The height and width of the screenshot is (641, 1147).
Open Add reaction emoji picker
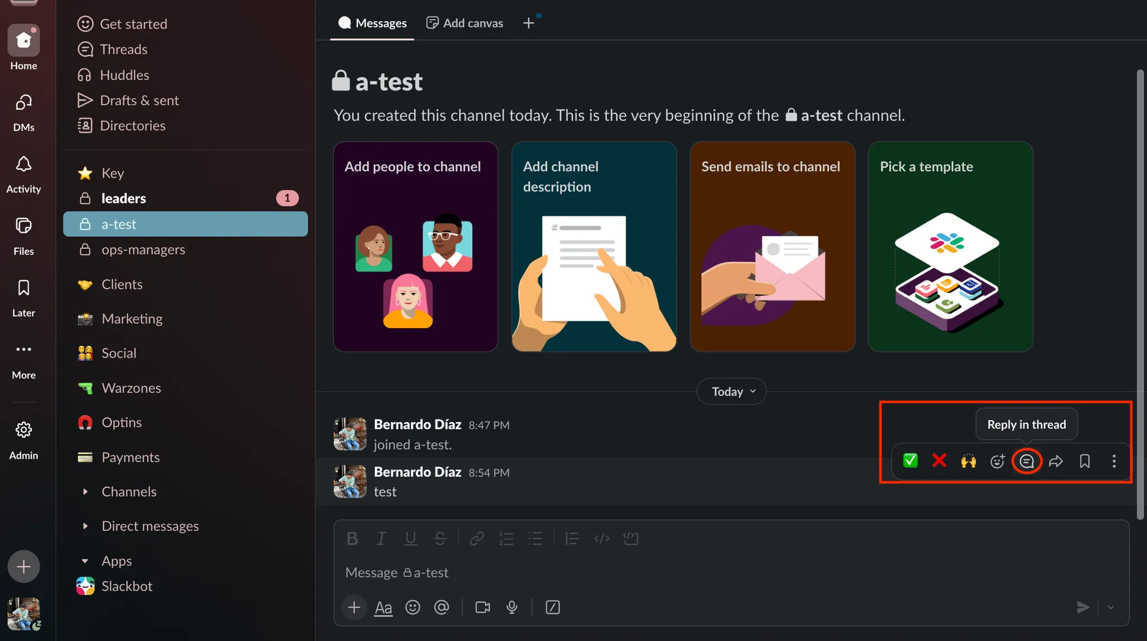point(997,461)
